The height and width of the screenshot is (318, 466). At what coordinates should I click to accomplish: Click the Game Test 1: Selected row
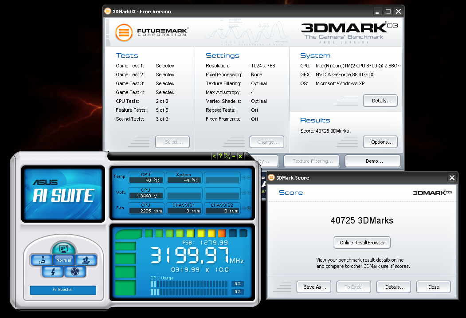coord(145,66)
